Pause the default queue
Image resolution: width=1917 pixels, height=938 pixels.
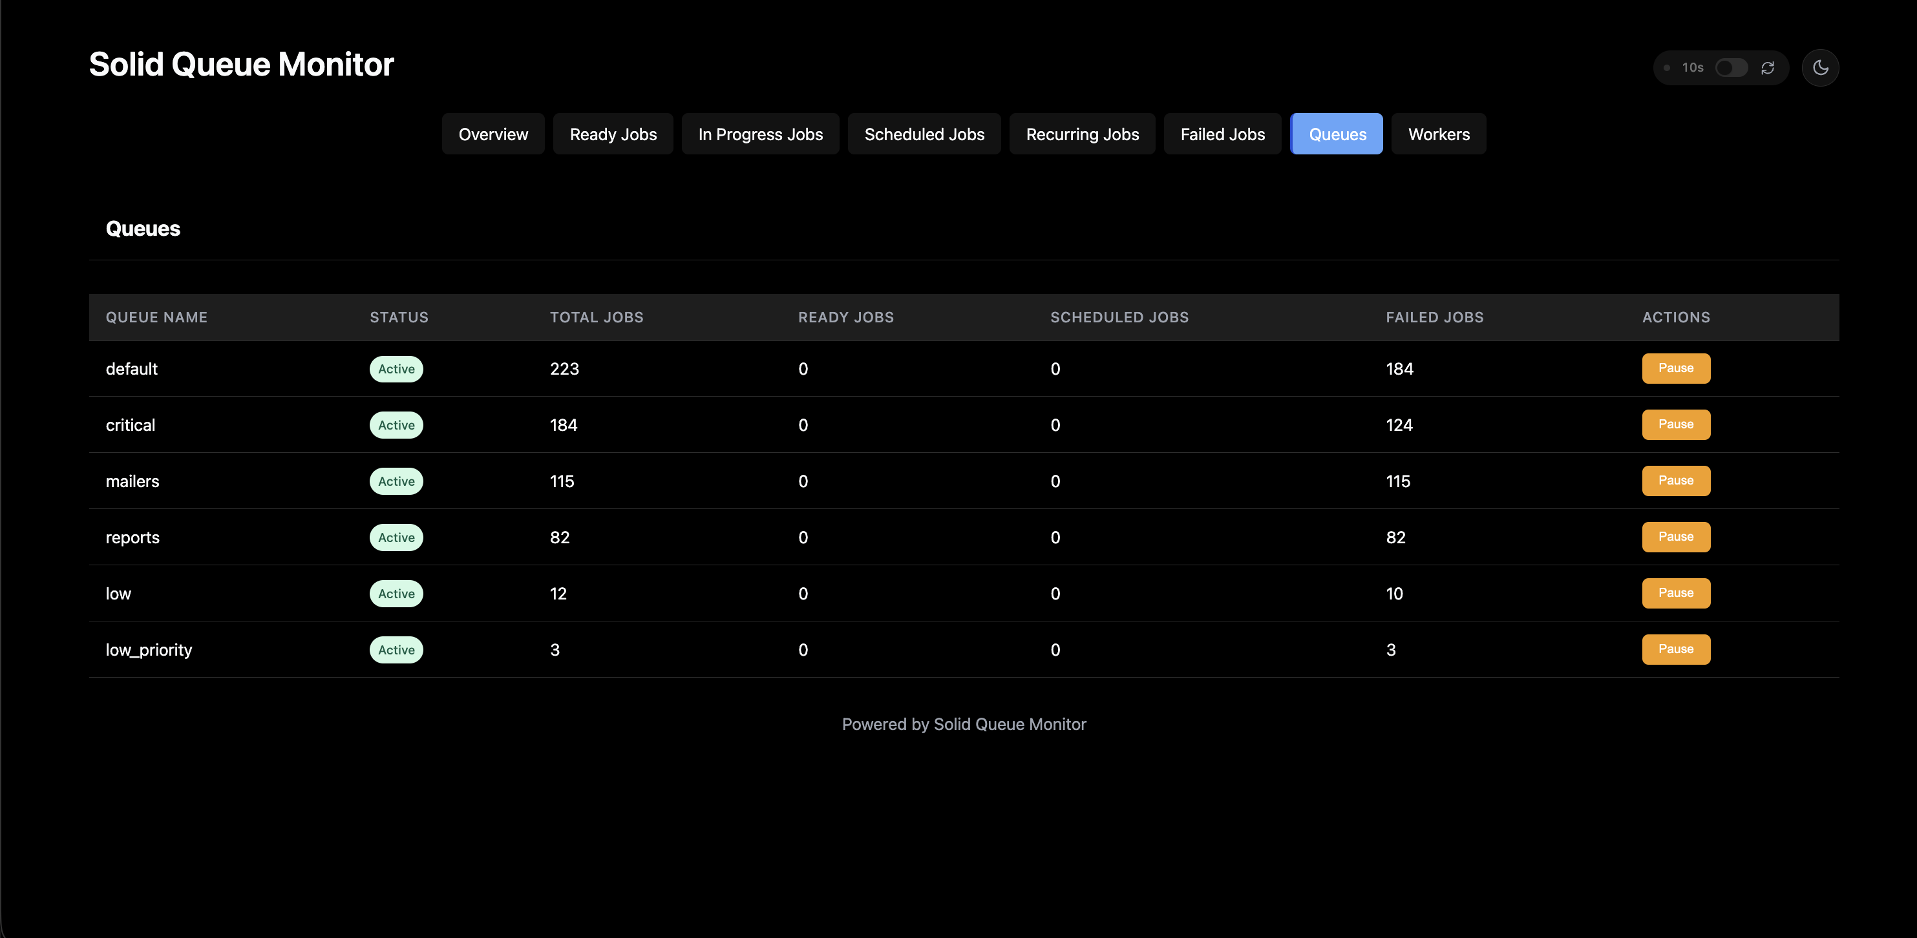(1675, 368)
